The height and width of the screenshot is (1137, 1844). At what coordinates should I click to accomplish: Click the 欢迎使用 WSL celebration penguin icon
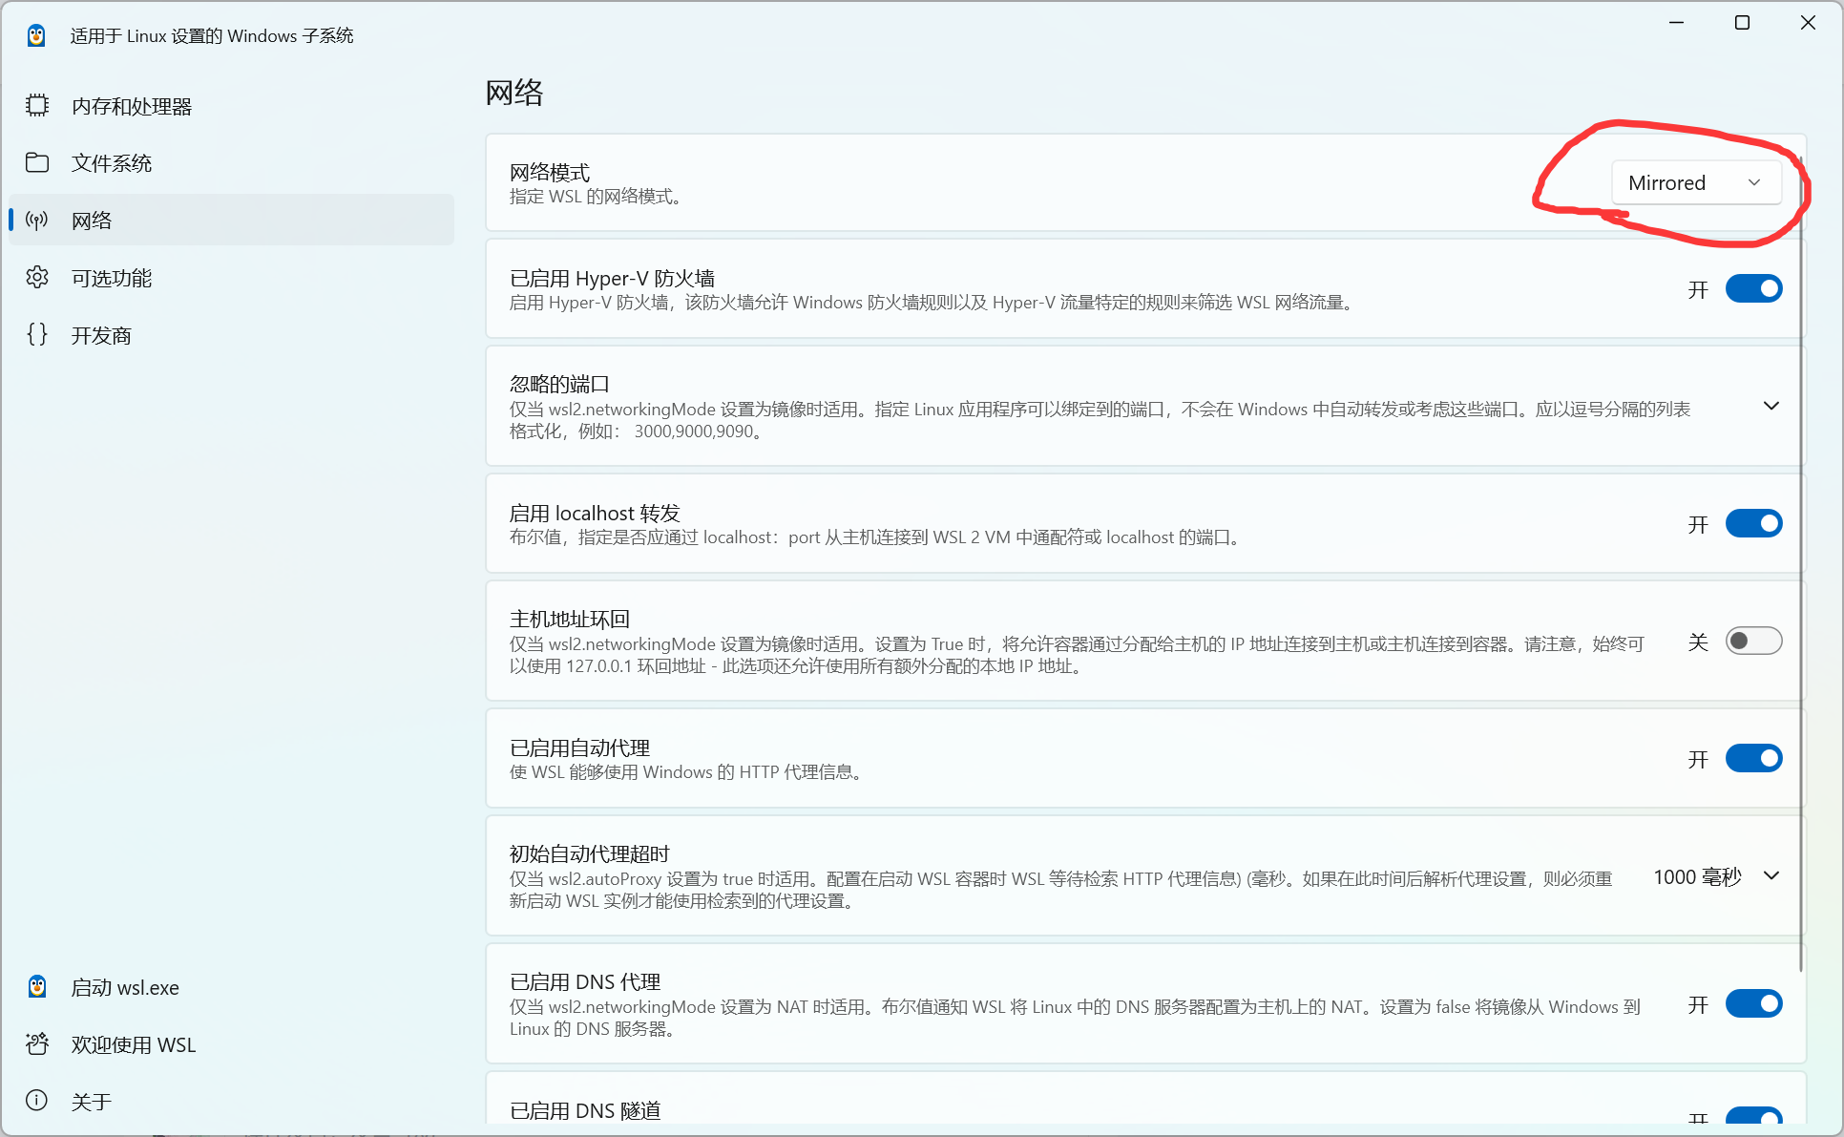click(x=36, y=1043)
